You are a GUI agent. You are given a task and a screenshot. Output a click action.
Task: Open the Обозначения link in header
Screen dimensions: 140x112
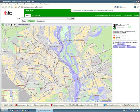[x=128, y=15]
